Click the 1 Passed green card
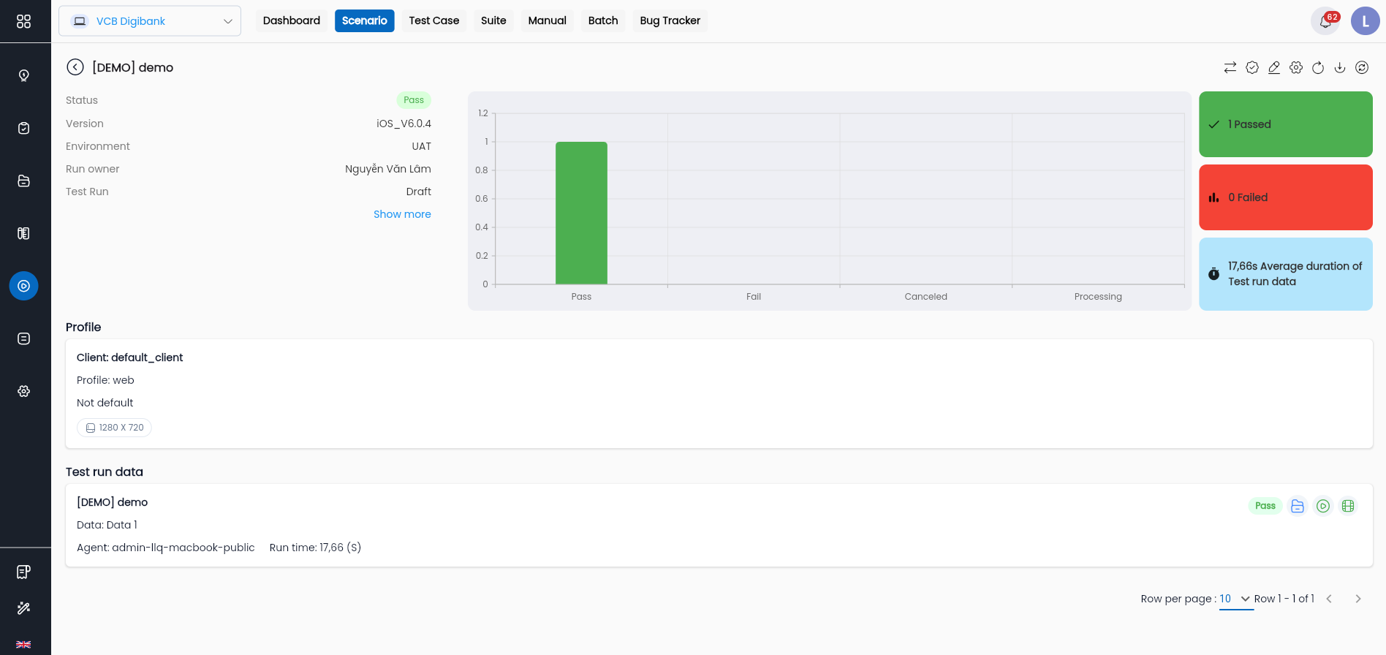 (x=1286, y=124)
